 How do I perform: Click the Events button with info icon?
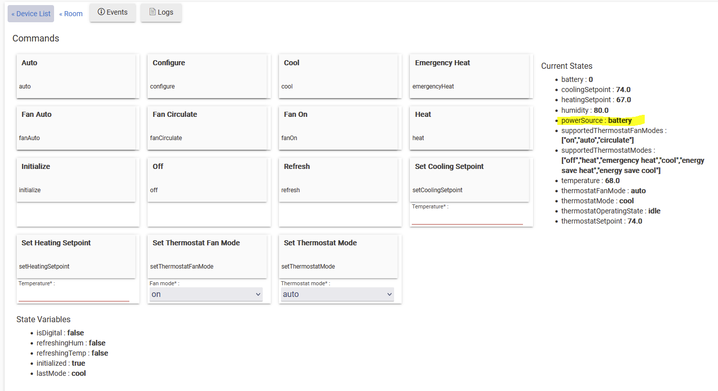tap(113, 12)
